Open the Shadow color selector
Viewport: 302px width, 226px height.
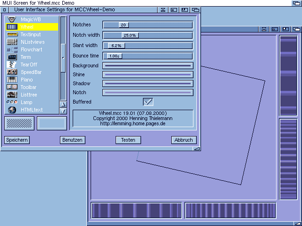tap(148, 84)
